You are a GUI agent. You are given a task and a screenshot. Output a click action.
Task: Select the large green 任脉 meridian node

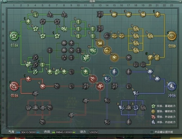[15, 36]
